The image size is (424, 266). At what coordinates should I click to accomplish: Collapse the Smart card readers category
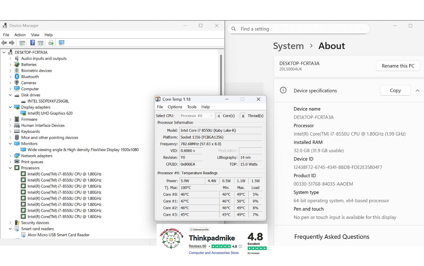[10, 229]
